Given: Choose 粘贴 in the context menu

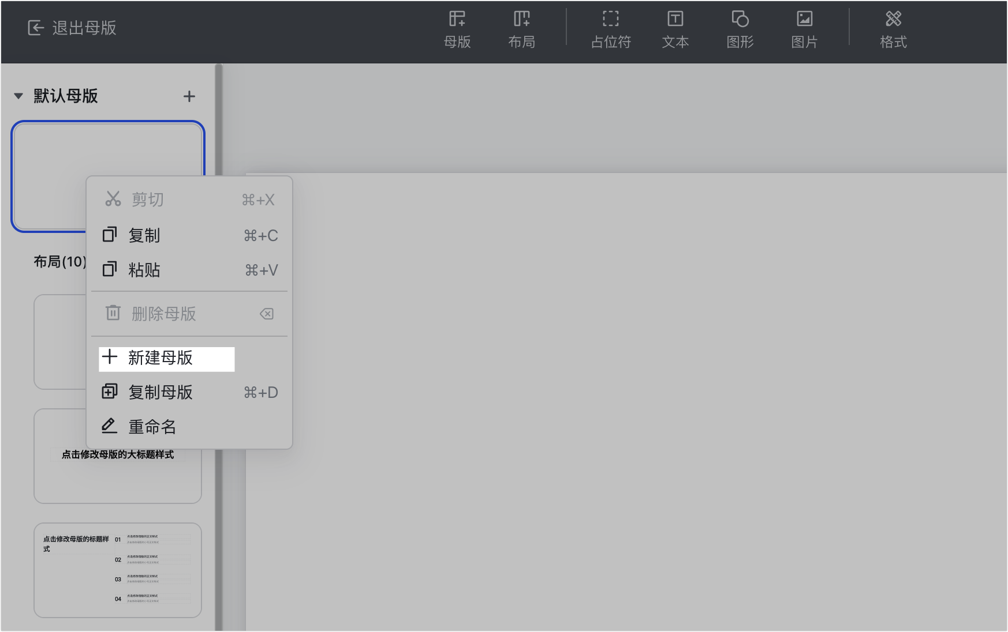Looking at the screenshot, I should (189, 270).
